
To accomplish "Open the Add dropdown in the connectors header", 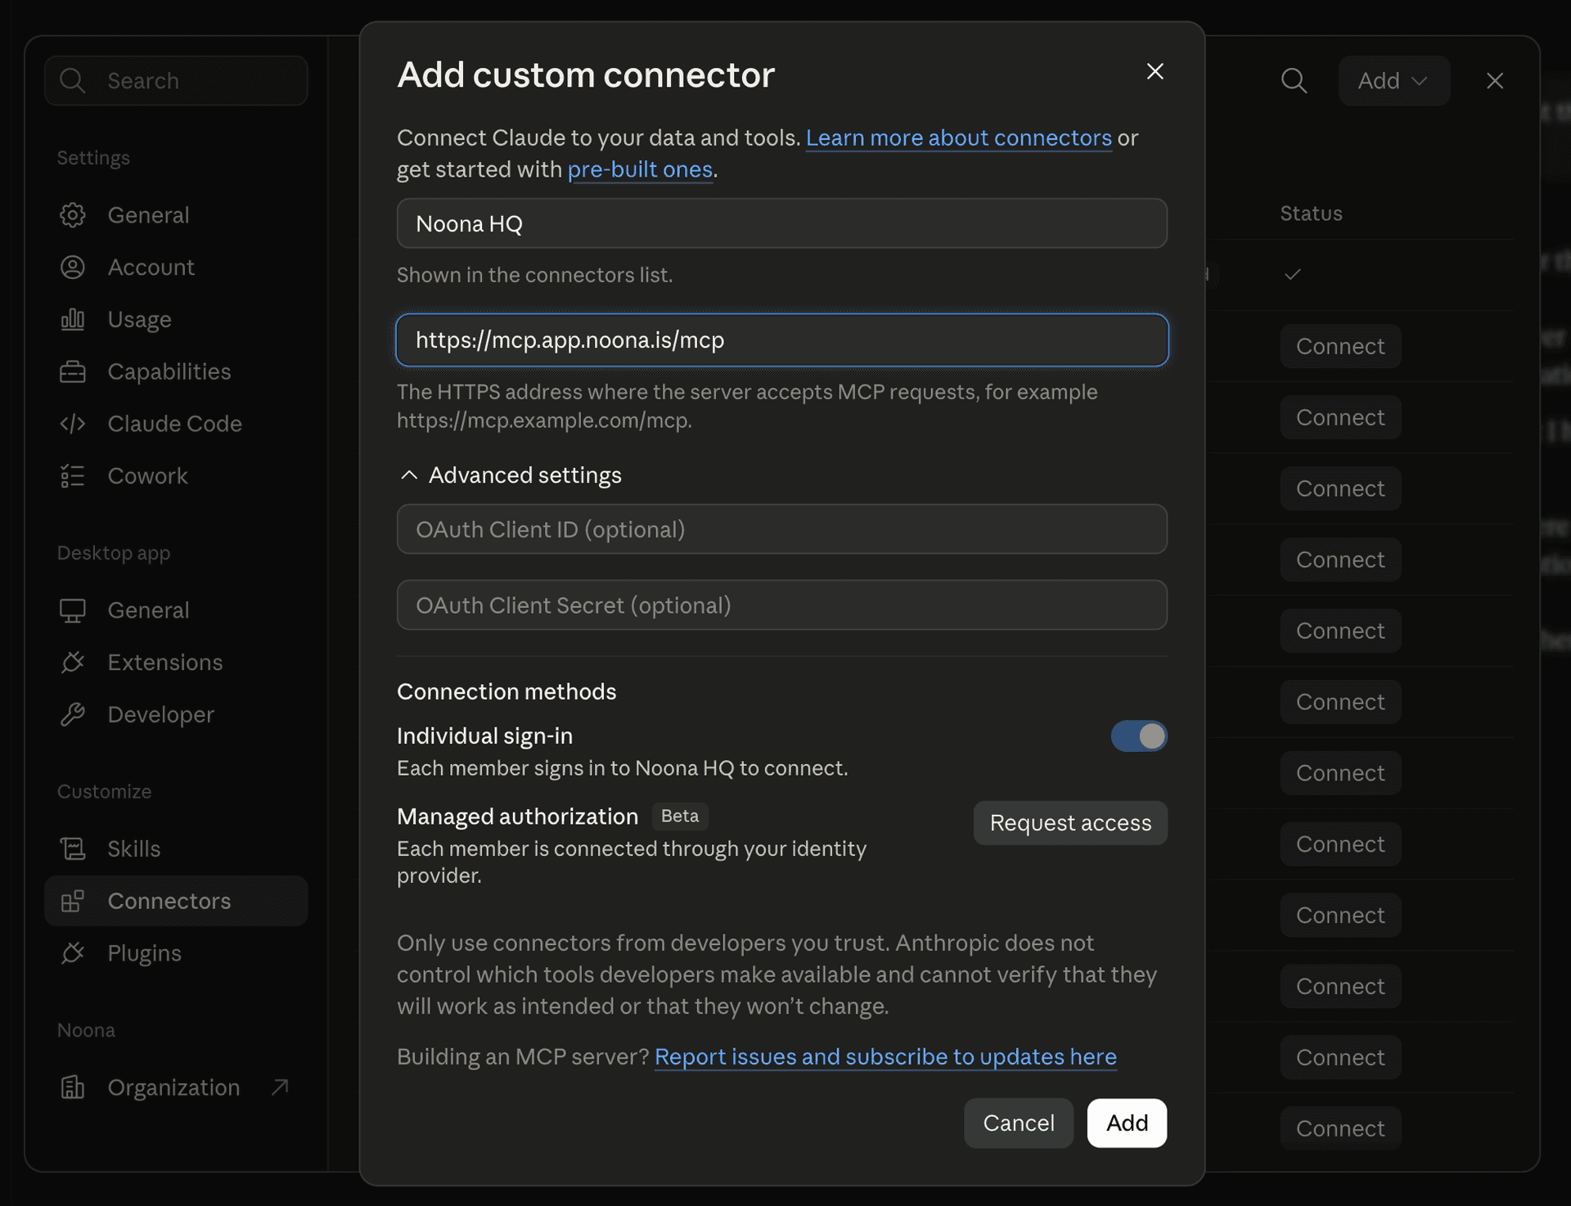I will (1393, 81).
